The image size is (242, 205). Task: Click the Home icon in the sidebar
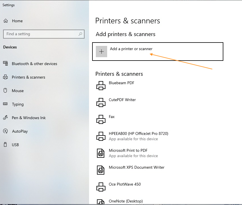[6, 21]
